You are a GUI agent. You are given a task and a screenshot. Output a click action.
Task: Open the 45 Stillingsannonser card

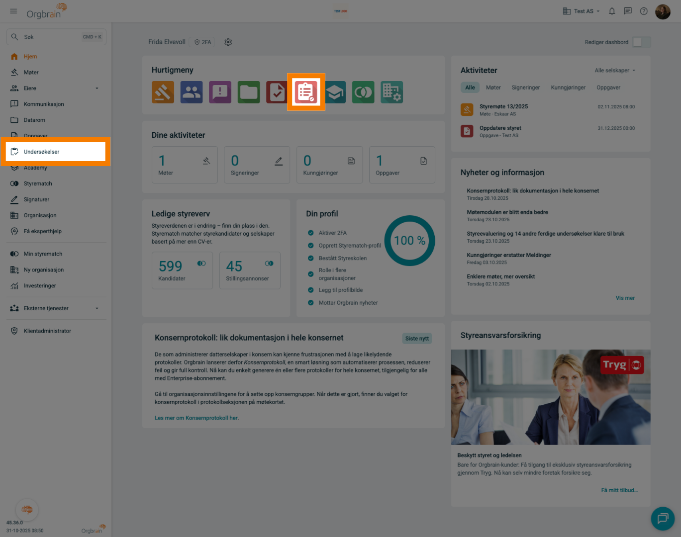click(x=250, y=270)
